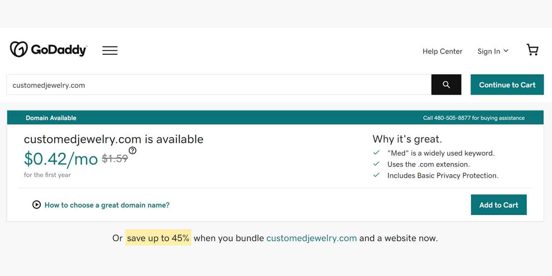This screenshot has width=552, height=276.
Task: Click Continue to Cart button
Action: pyautogui.click(x=507, y=85)
